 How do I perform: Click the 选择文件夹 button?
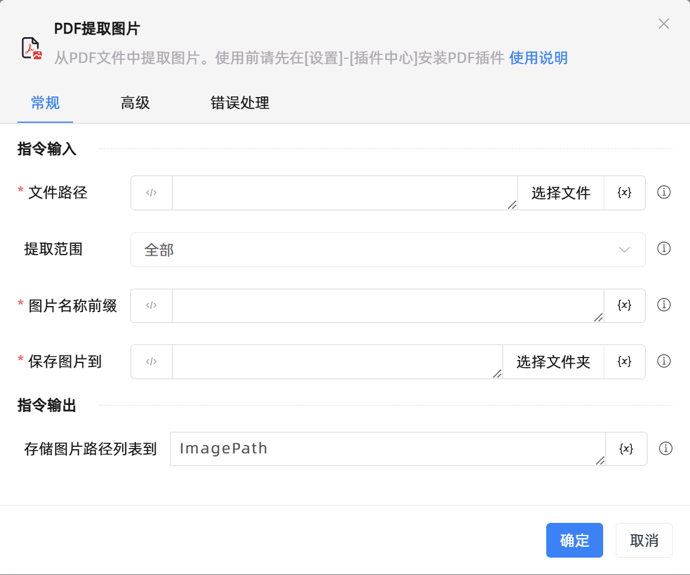(x=553, y=362)
